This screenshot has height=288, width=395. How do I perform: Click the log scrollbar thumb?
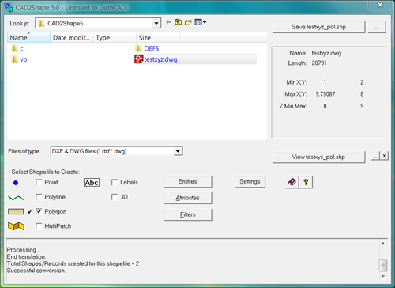click(383, 265)
